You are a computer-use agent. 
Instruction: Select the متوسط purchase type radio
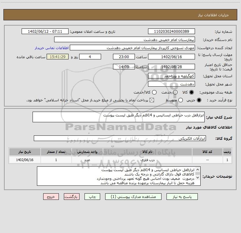point(181,100)
